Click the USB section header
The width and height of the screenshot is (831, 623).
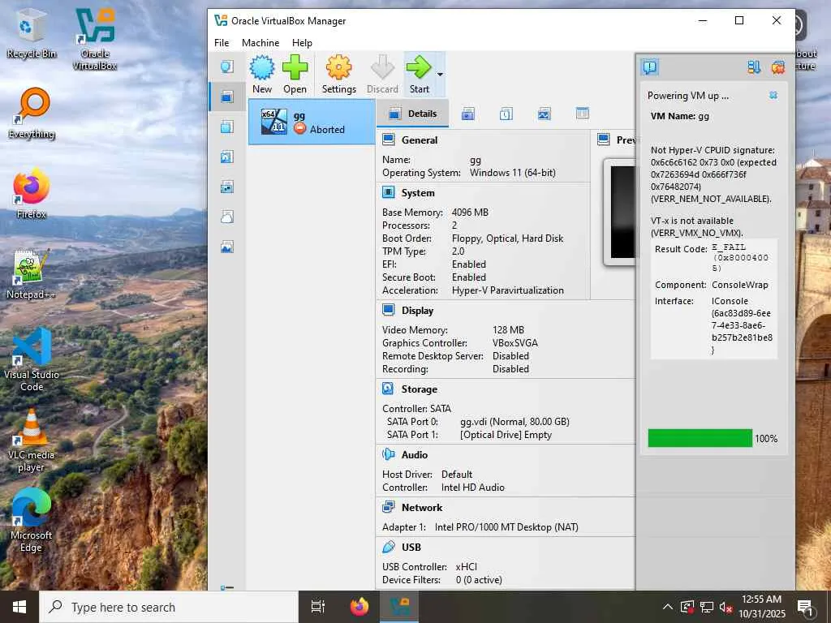coord(411,548)
